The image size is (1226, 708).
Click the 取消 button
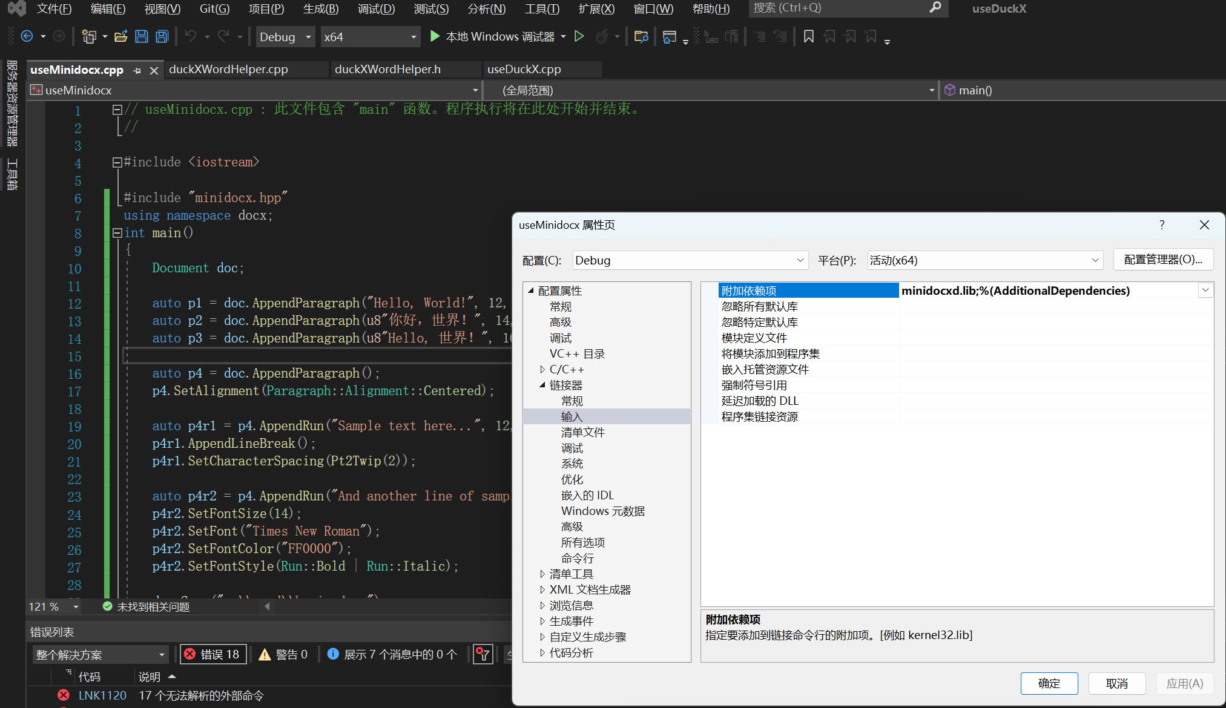coord(1117,683)
